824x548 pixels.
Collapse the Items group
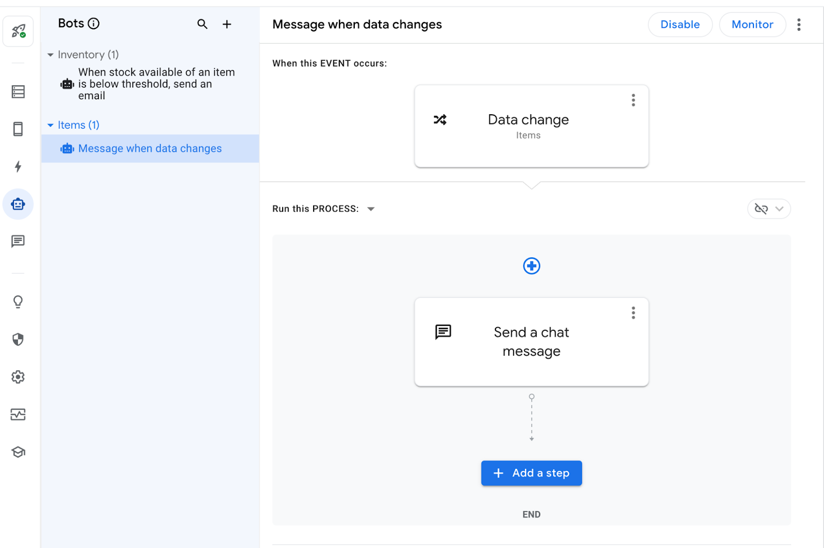(x=50, y=125)
